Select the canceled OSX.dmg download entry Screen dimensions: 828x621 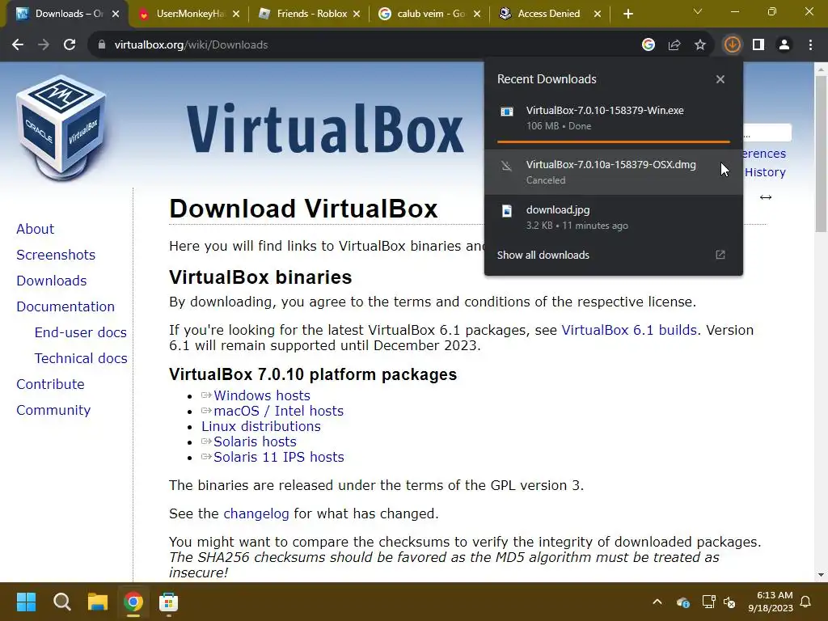[614, 172]
